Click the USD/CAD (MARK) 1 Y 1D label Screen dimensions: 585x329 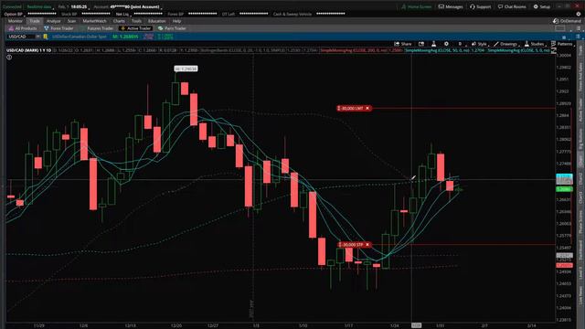[28, 50]
